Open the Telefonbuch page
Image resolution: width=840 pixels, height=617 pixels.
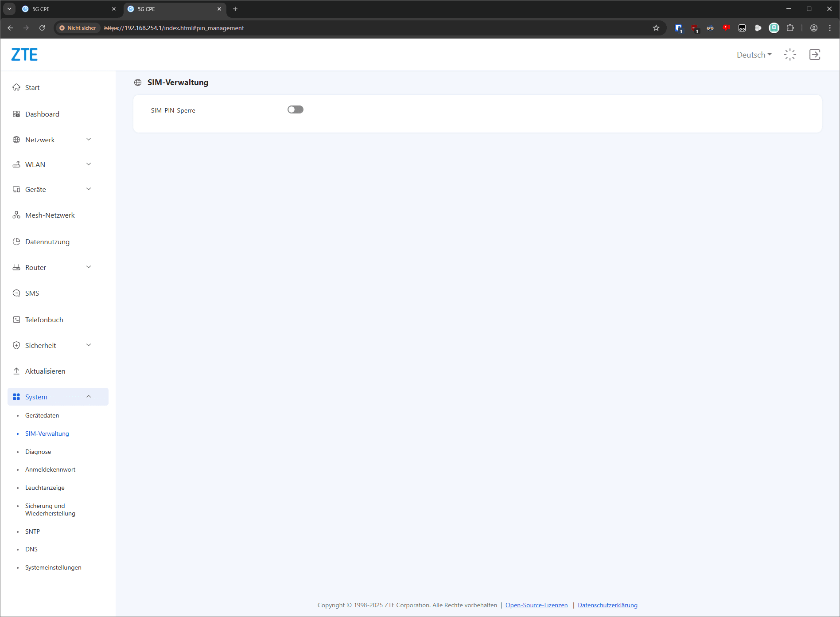pos(44,320)
